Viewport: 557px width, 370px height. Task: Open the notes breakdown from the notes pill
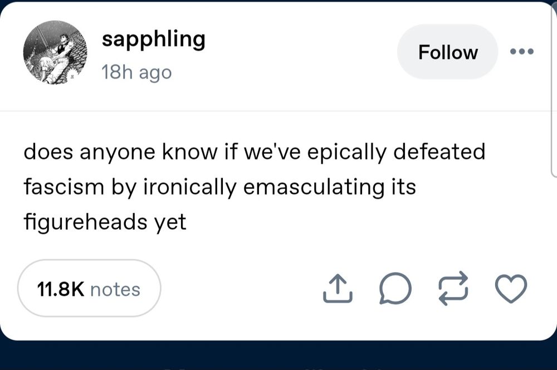click(x=89, y=289)
